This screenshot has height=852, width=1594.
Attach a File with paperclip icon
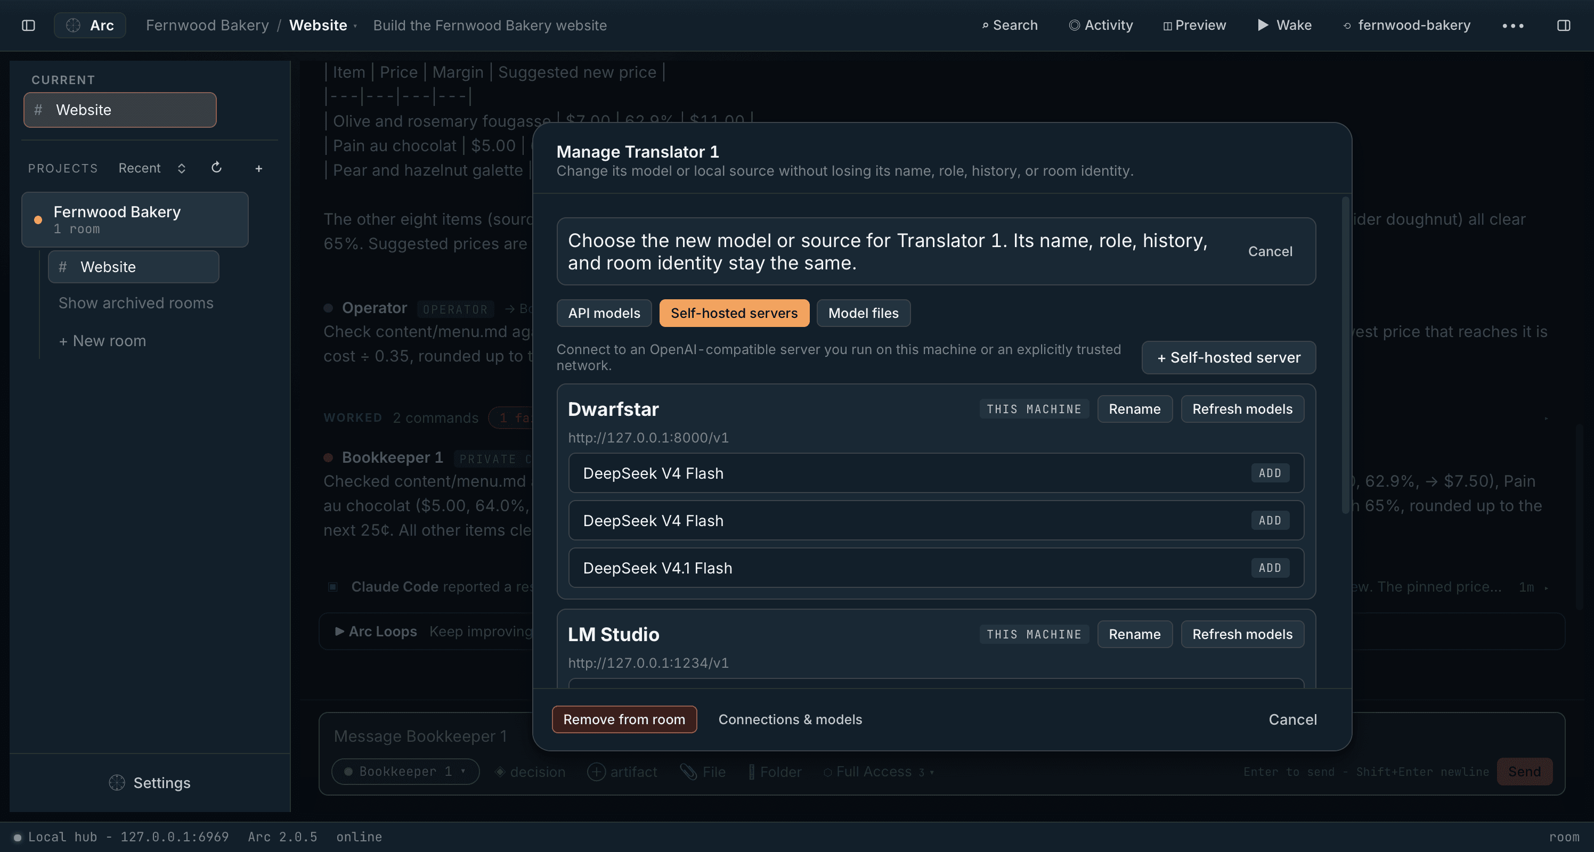(x=703, y=772)
